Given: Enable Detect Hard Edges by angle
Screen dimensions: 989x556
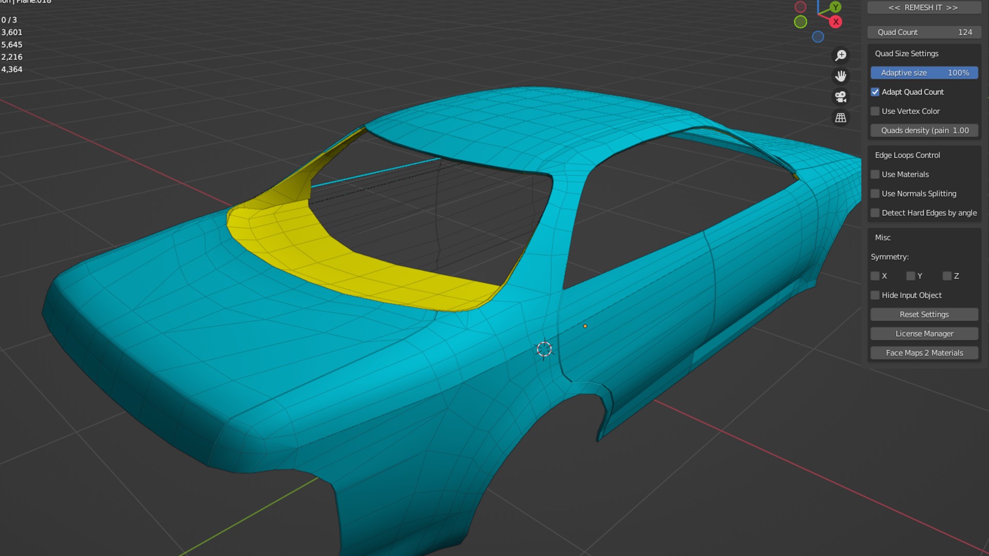Looking at the screenshot, I should 875,213.
